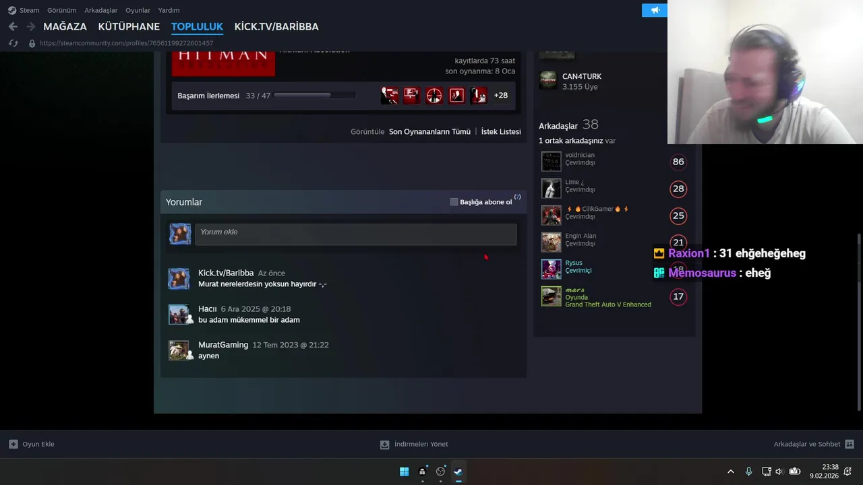
Task: Open the Yardım menu
Action: point(169,10)
